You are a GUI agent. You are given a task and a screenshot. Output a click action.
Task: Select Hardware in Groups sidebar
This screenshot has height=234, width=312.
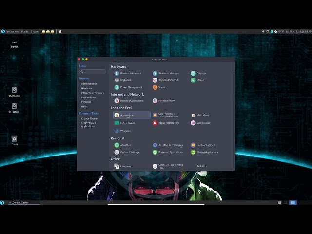coord(87,88)
